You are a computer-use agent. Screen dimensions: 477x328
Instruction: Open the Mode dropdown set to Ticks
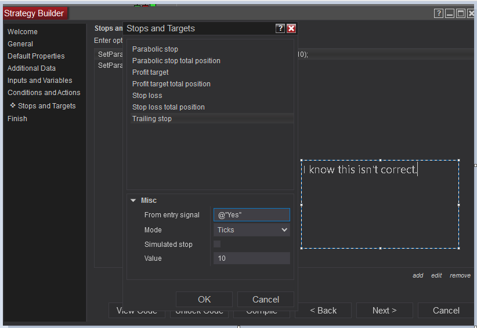pos(251,230)
